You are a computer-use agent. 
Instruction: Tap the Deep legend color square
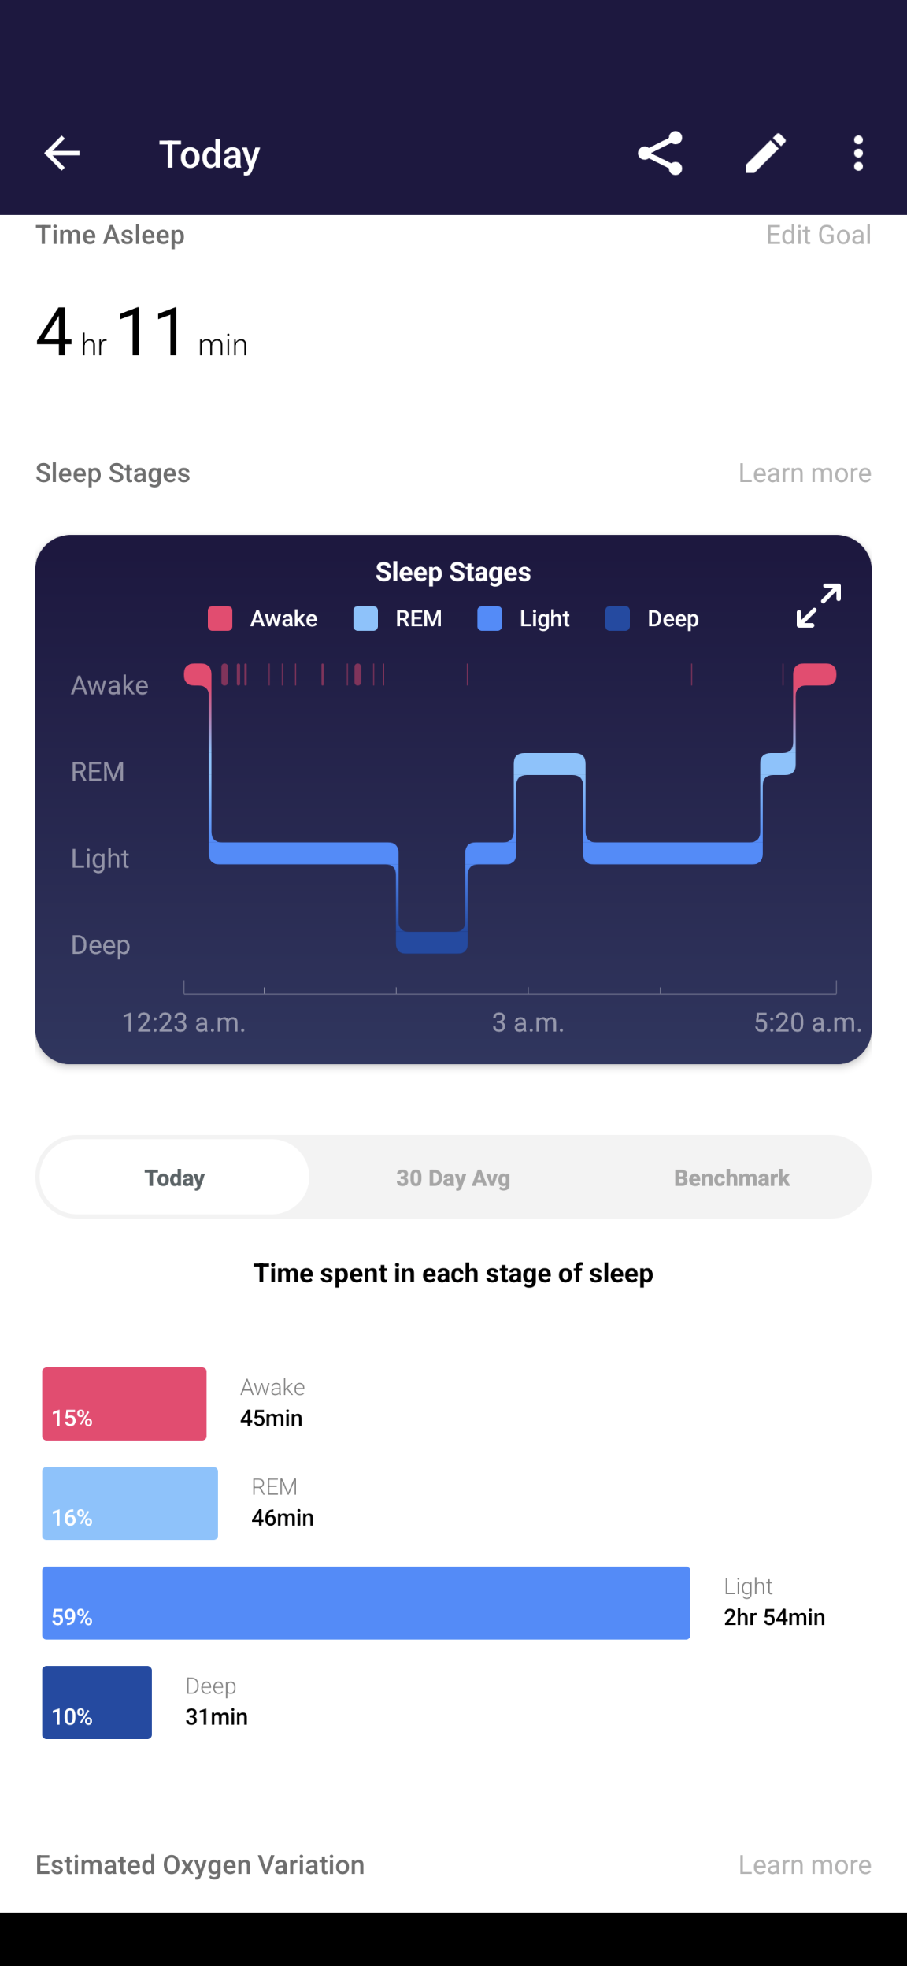tap(618, 618)
